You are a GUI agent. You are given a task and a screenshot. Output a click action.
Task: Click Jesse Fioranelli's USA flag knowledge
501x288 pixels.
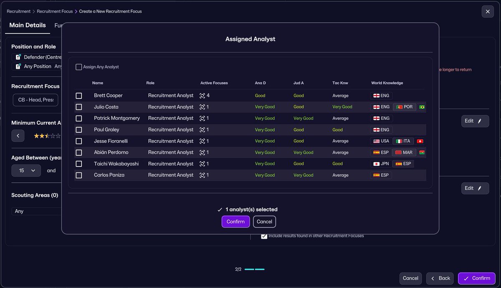(x=381, y=141)
